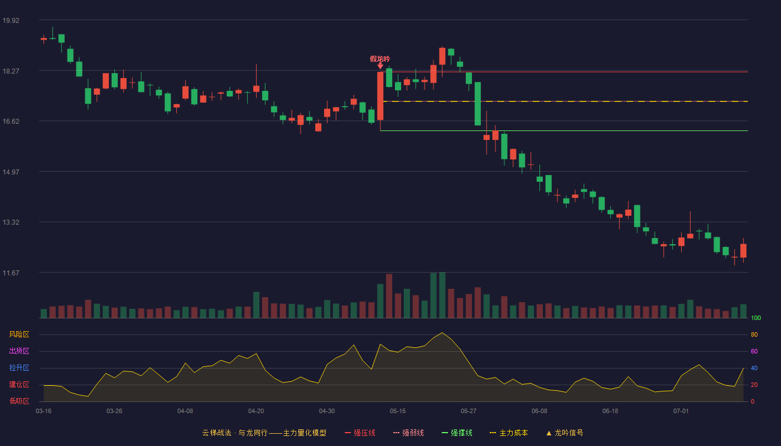The width and height of the screenshot is (781, 446).
Task: Click the large red candlestick under the 假龙吟 marker
Action: point(380,96)
